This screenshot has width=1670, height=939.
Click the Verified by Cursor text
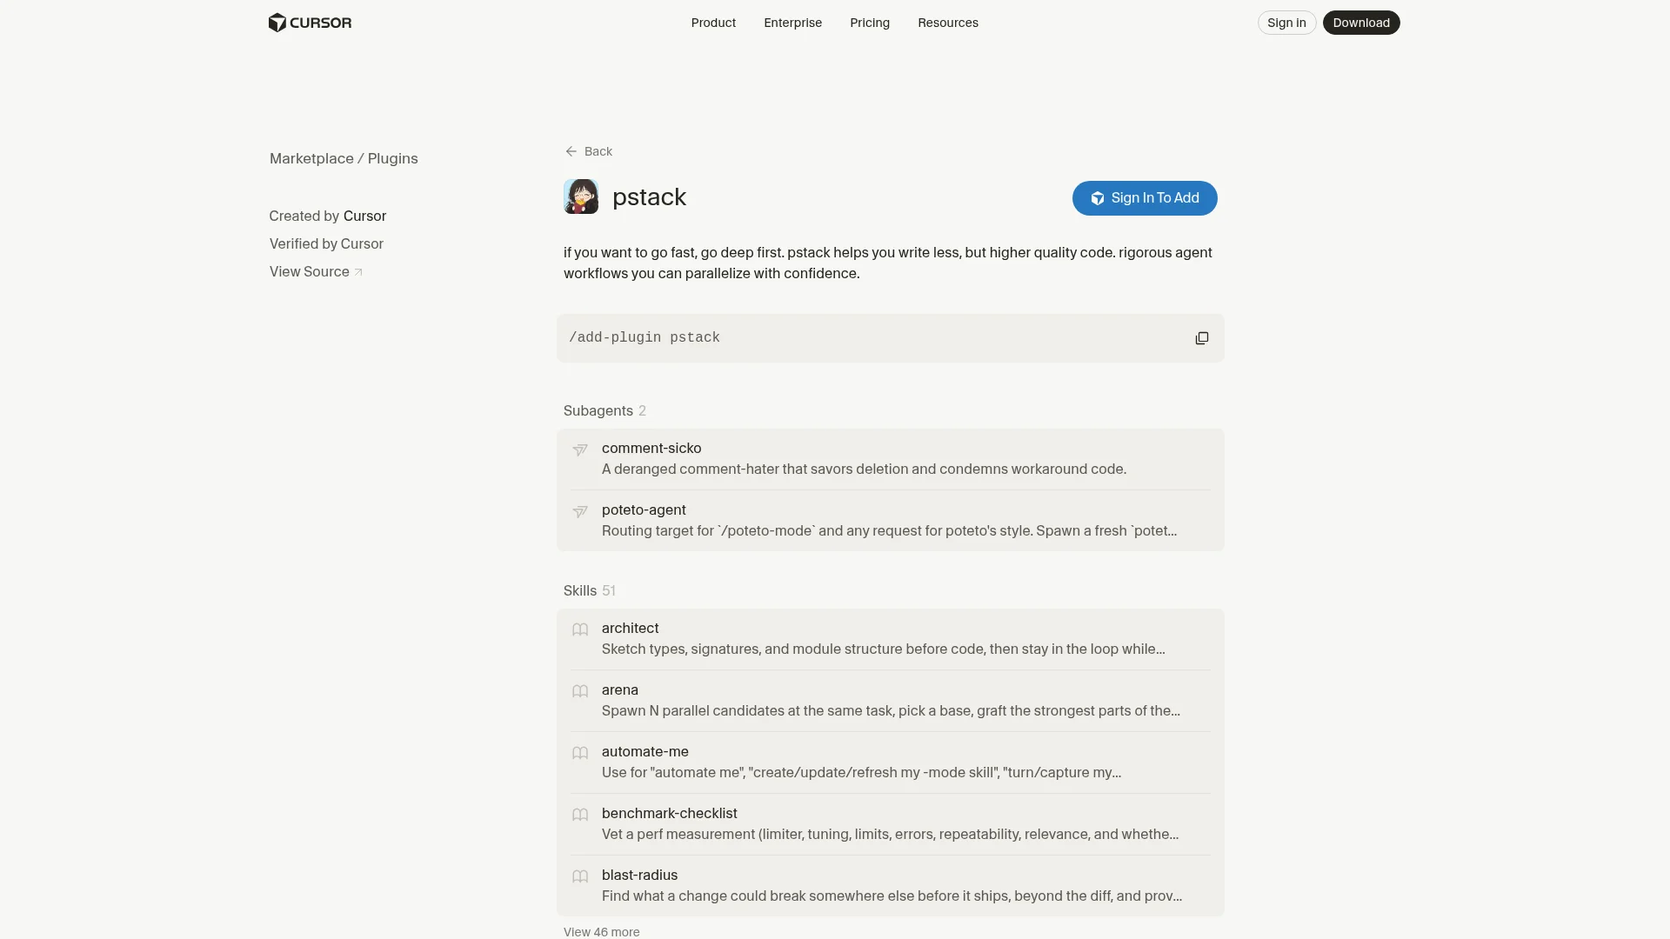(326, 243)
